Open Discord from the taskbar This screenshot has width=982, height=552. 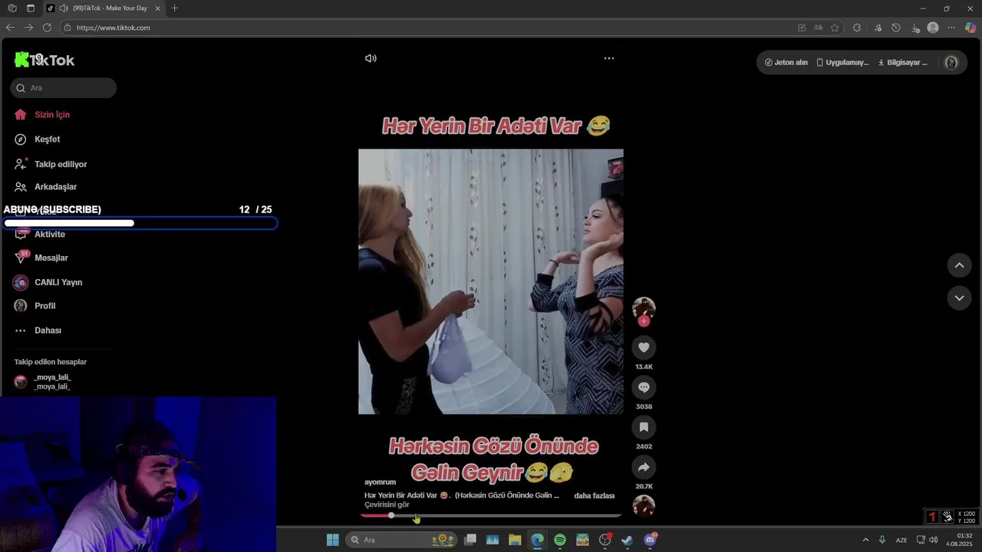pyautogui.click(x=651, y=540)
